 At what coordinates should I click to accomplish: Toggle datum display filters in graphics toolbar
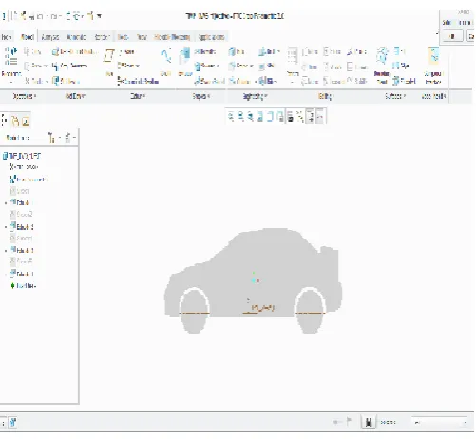click(x=300, y=117)
